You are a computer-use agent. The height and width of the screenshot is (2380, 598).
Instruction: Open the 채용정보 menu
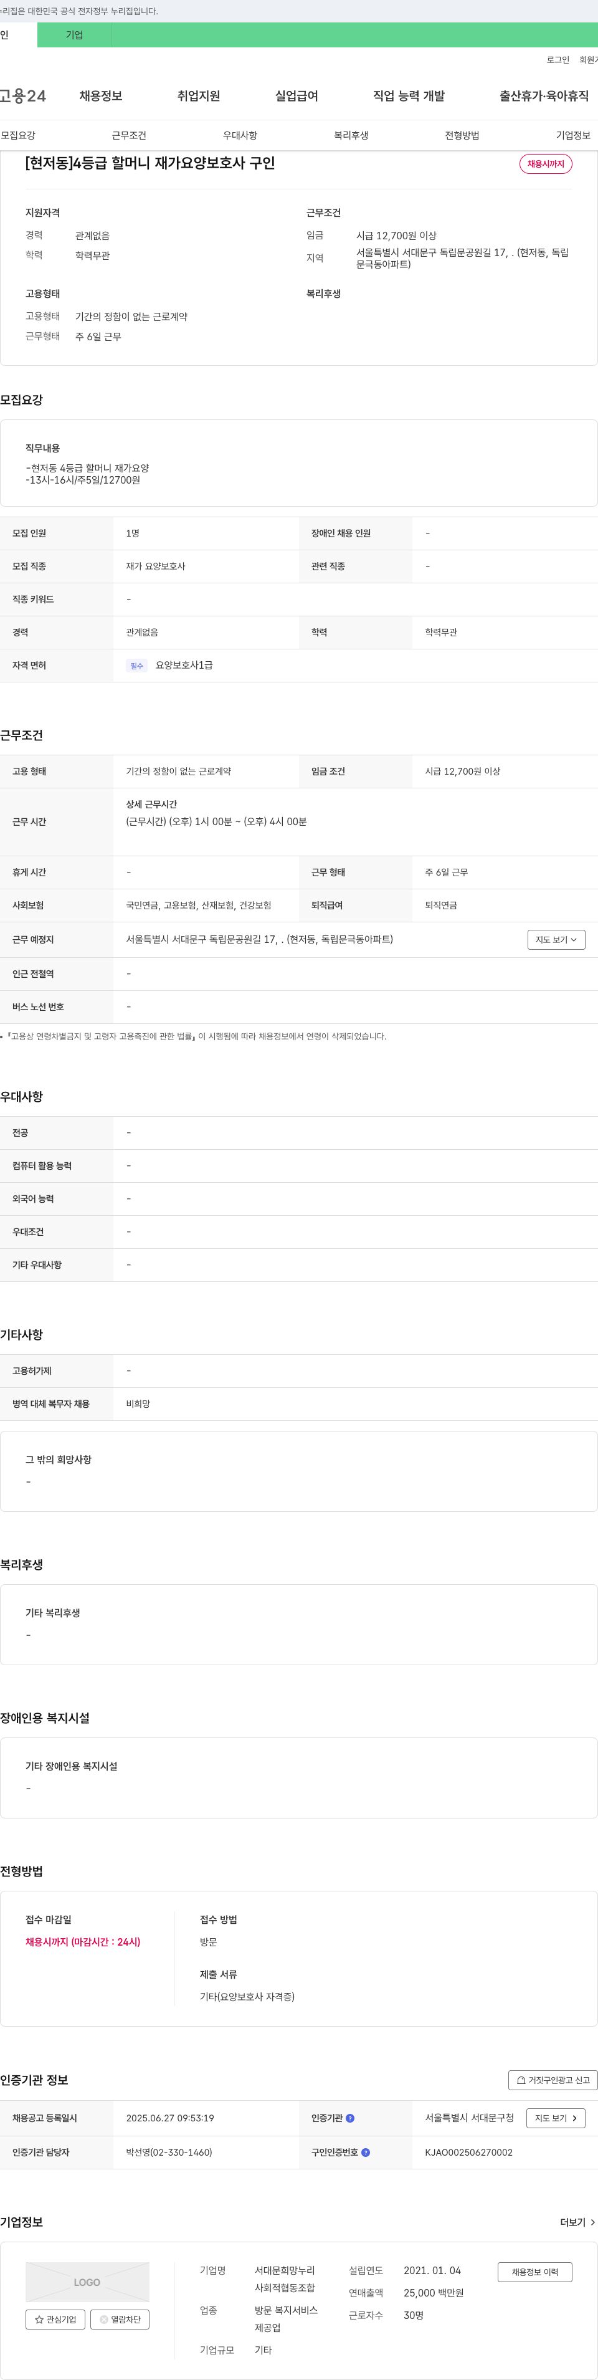click(x=100, y=96)
